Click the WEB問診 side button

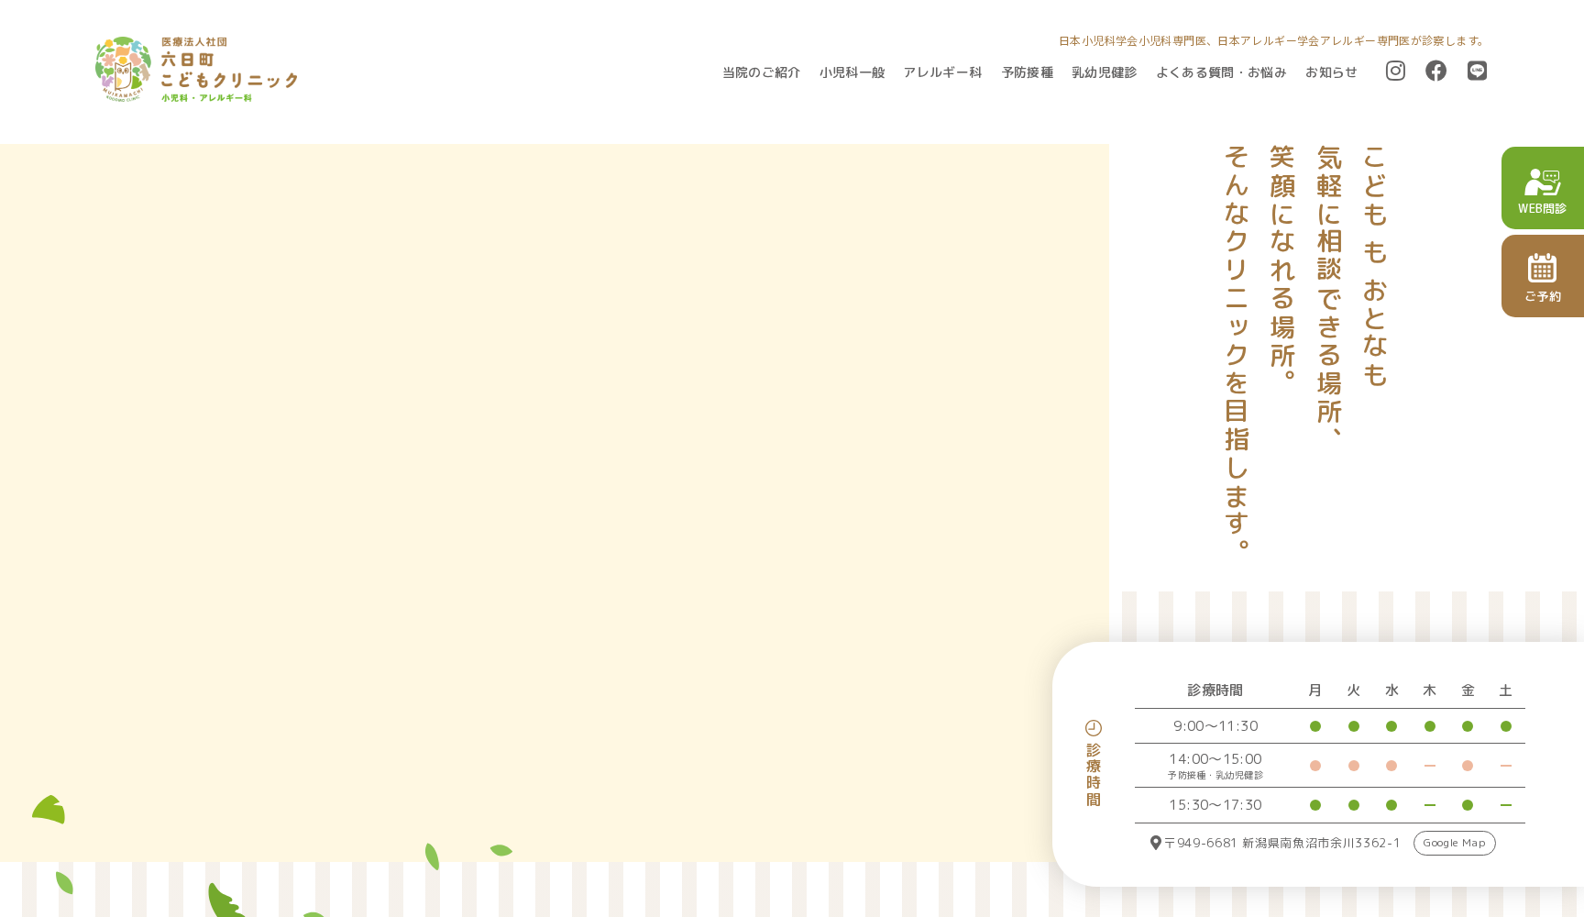tap(1544, 188)
